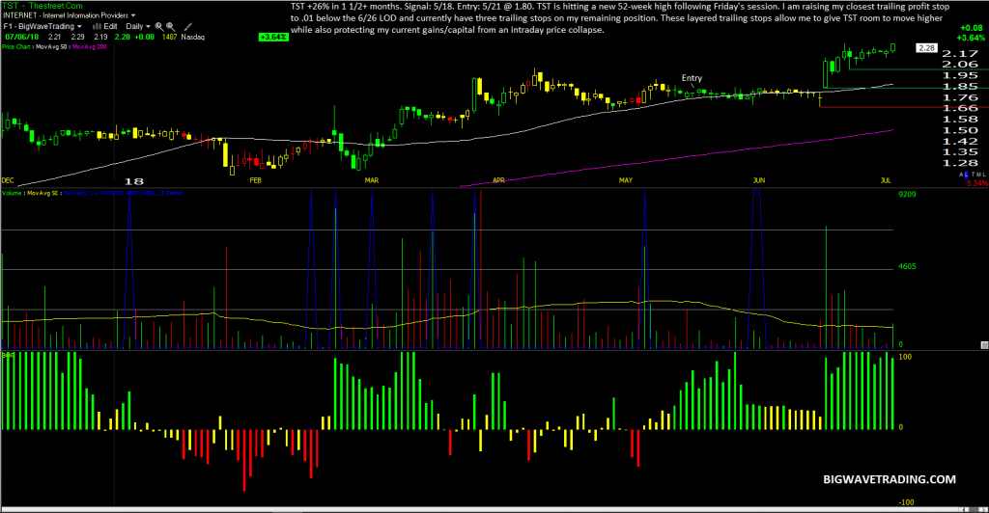The height and width of the screenshot is (513, 989).
Task: Click the Volume legend label
Action: (12, 193)
